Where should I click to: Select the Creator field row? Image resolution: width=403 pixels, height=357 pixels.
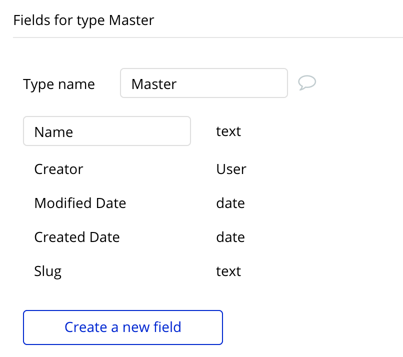click(x=58, y=169)
